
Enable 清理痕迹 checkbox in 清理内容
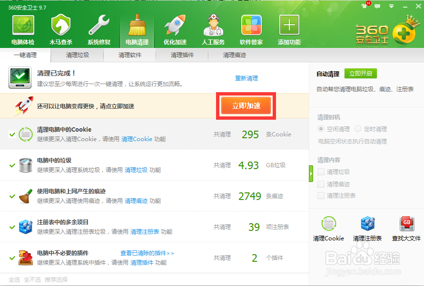pyautogui.click(x=321, y=184)
